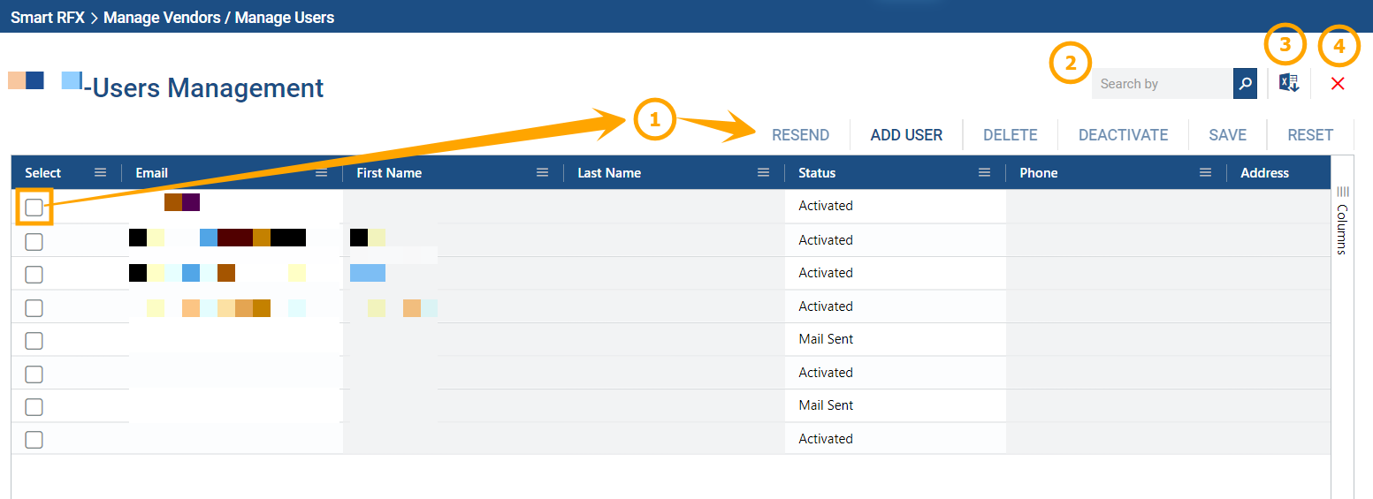Open the Email column menu icon
The height and width of the screenshot is (499, 1373).
point(322,173)
